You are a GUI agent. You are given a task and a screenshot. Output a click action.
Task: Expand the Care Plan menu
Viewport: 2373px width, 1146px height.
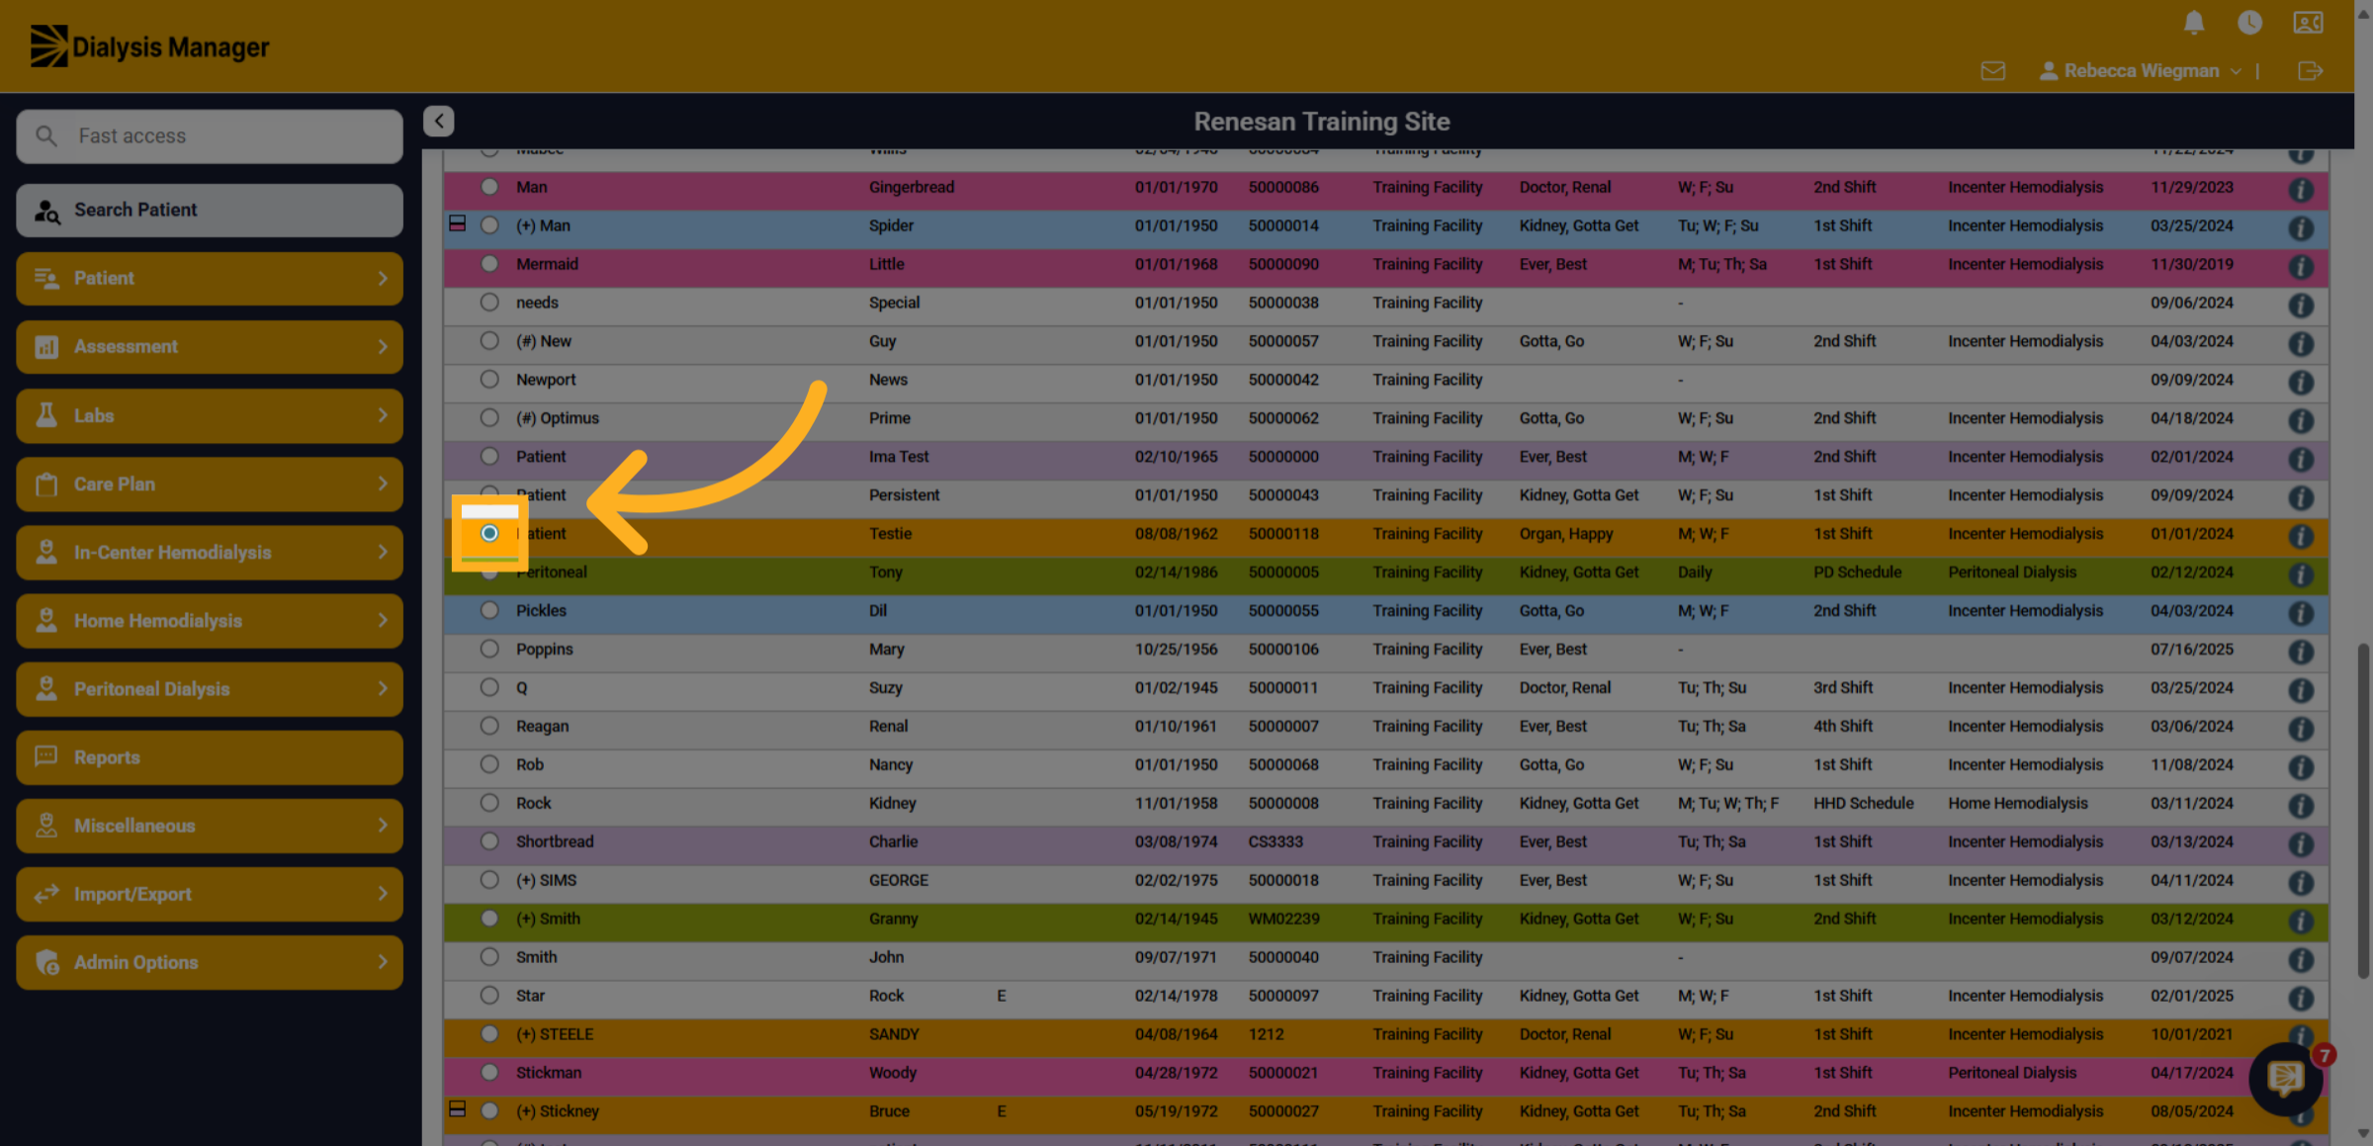(x=210, y=485)
